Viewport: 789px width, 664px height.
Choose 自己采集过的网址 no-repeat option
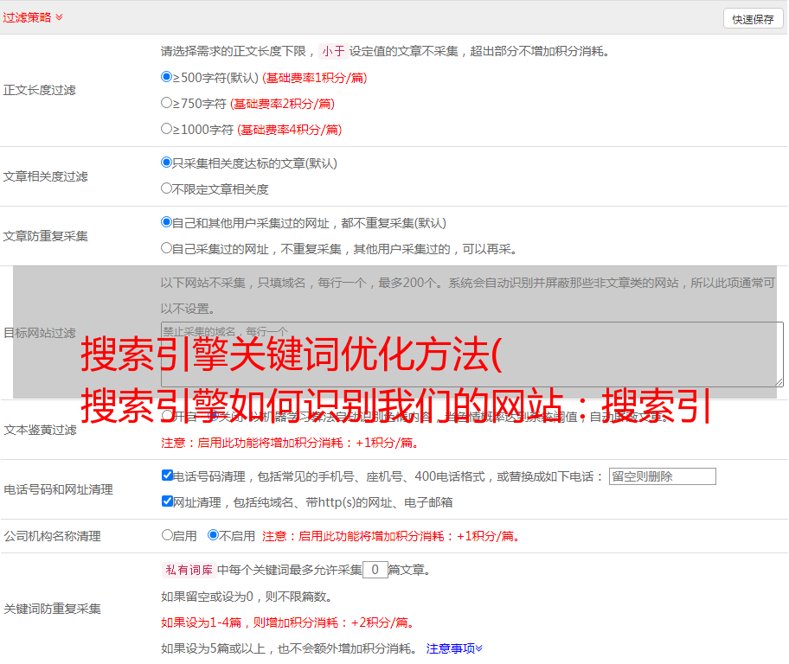tap(167, 248)
